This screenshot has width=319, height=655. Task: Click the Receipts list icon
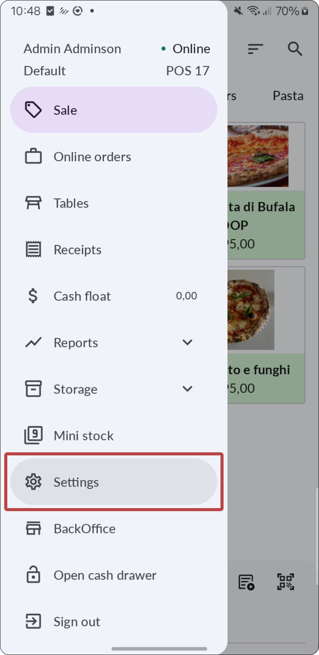click(33, 250)
